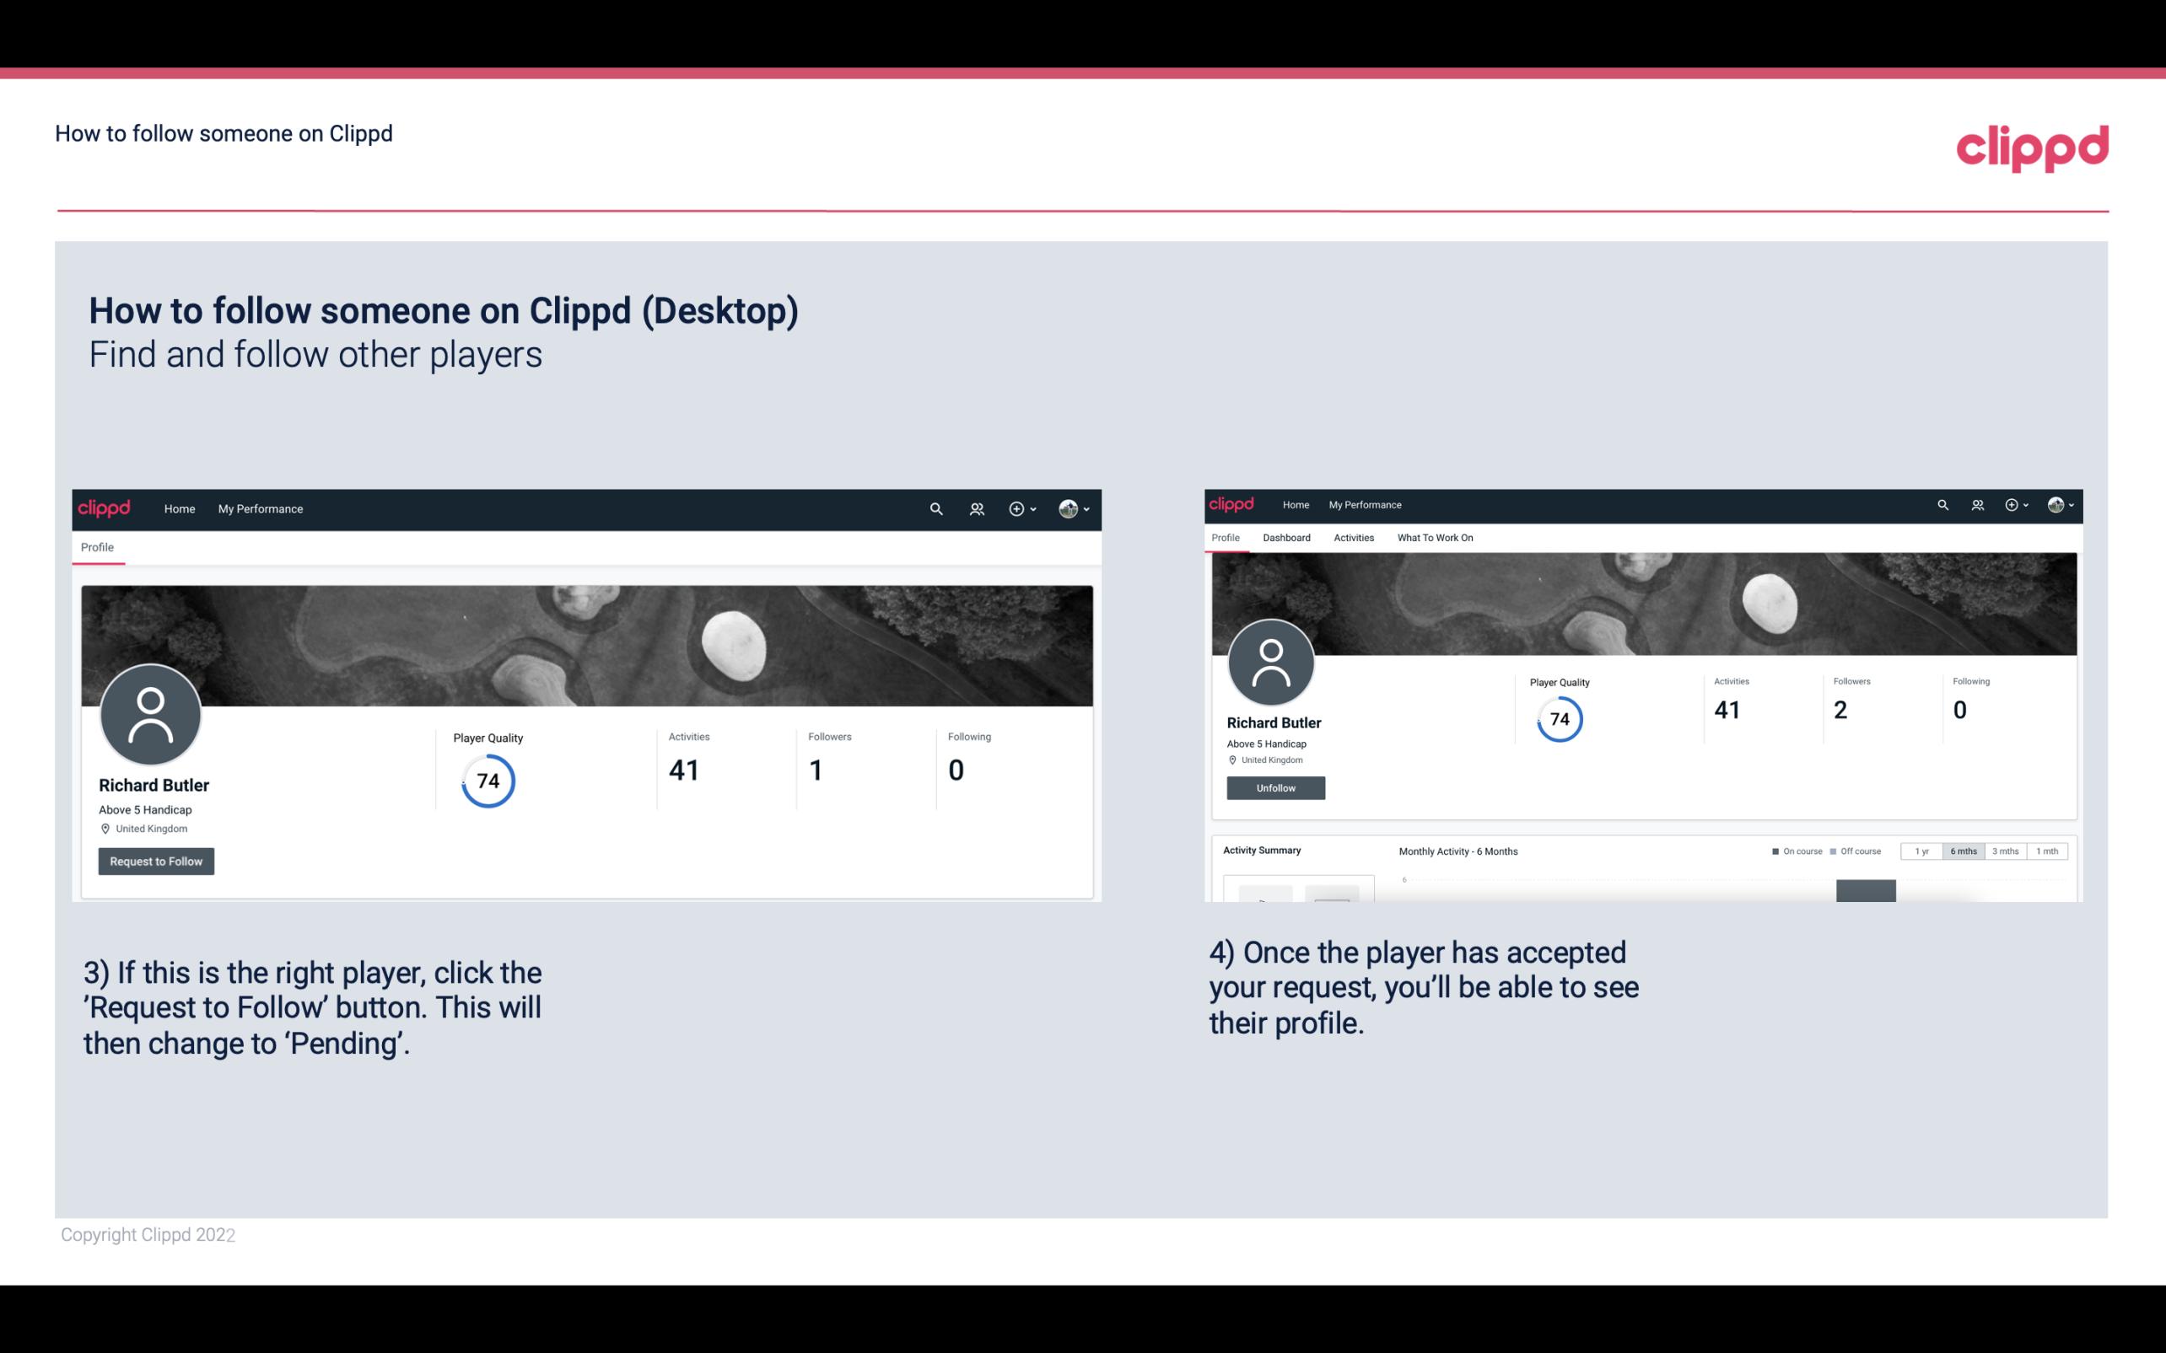Select the 'Dashboard' tab on profile
This screenshot has width=2166, height=1353.
tap(1286, 538)
